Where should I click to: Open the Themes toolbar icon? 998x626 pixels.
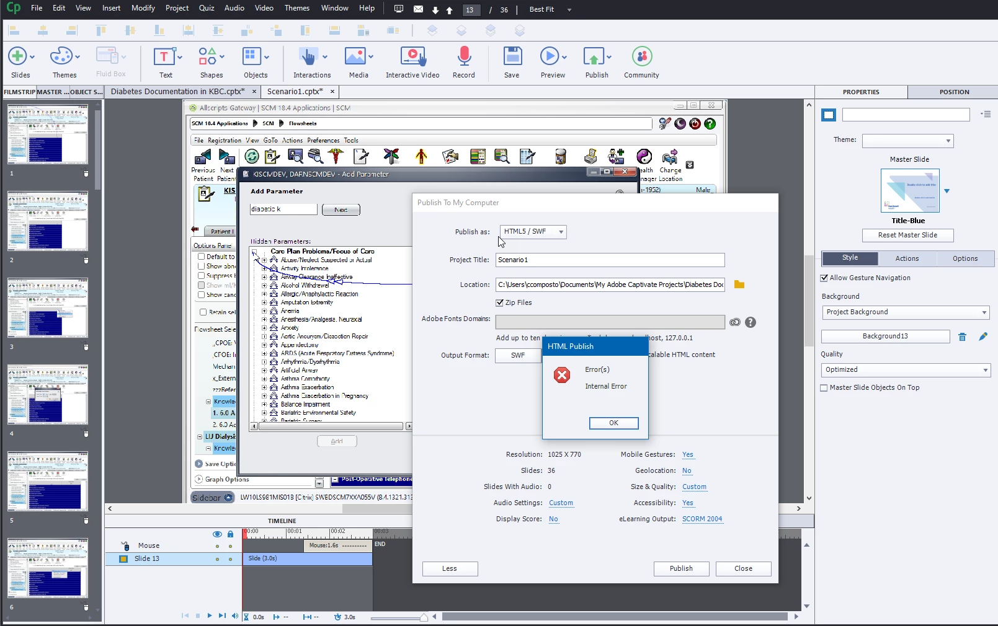[x=61, y=56]
